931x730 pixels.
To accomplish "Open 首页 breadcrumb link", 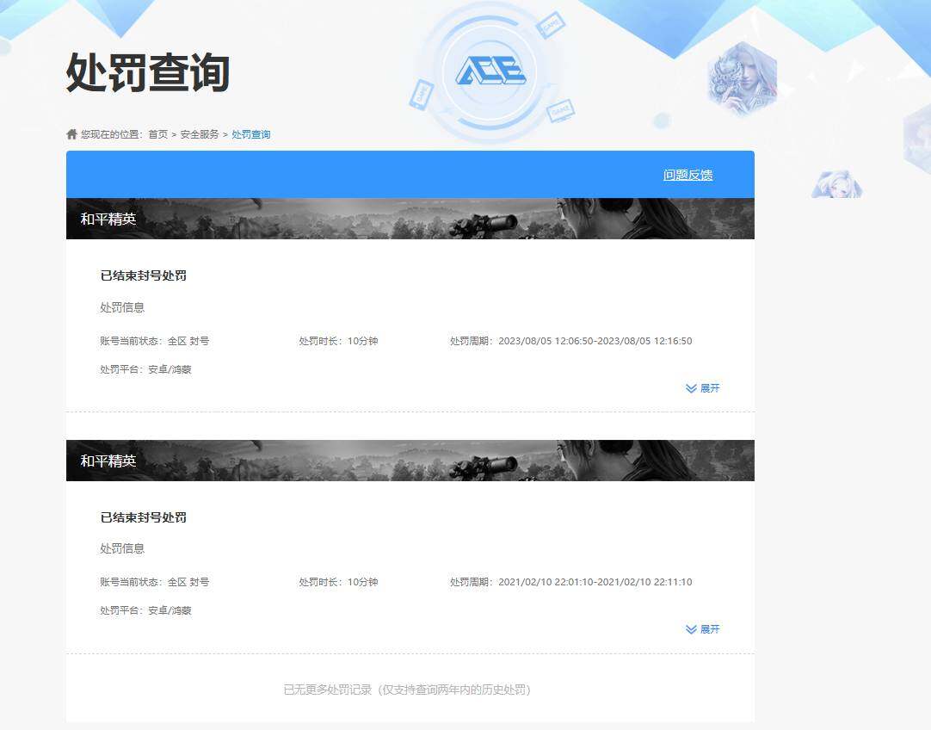I will (x=158, y=134).
